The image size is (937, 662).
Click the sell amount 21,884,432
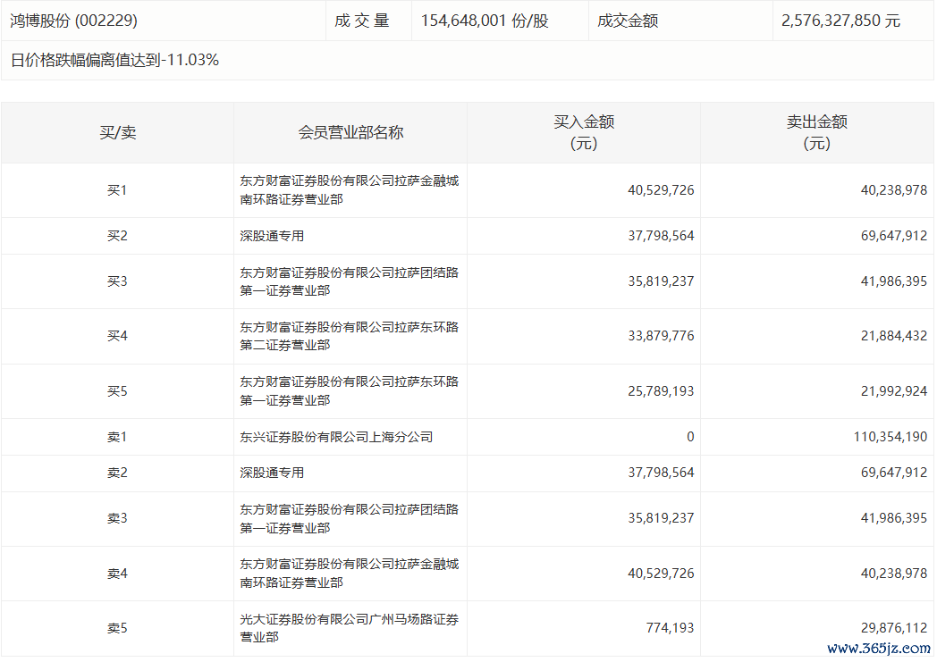(894, 336)
